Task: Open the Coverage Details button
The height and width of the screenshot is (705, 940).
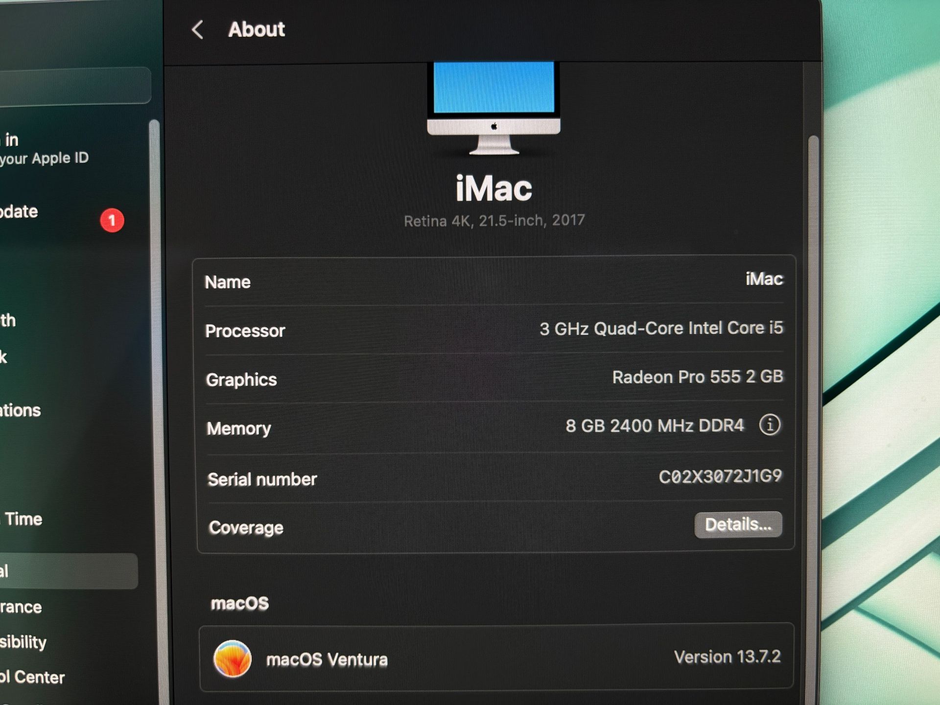Action: point(738,525)
